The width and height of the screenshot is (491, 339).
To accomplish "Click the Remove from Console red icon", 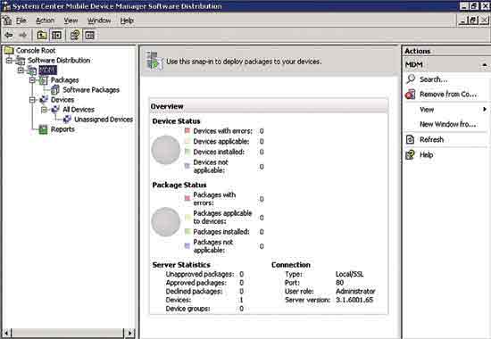I will click(x=411, y=95).
